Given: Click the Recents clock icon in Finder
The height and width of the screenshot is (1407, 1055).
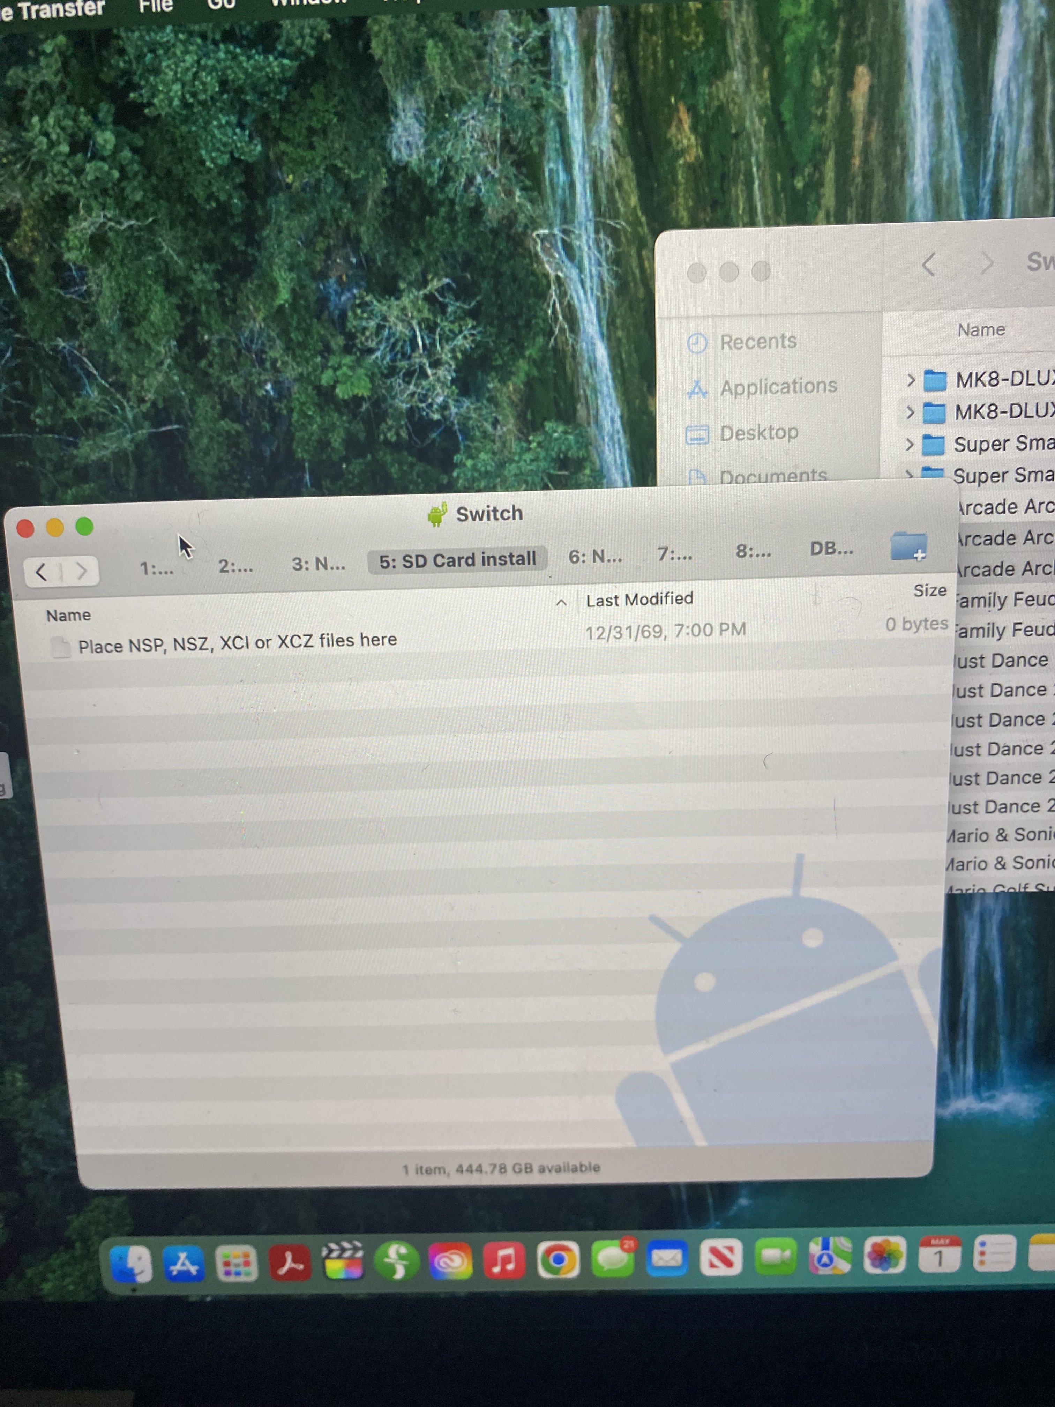Looking at the screenshot, I should point(697,343).
